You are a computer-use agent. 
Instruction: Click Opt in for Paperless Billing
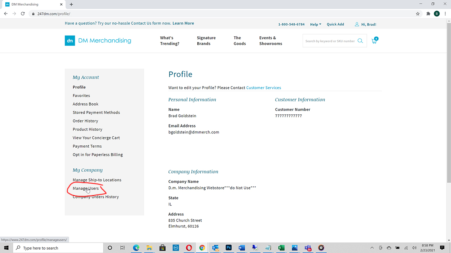point(98,154)
